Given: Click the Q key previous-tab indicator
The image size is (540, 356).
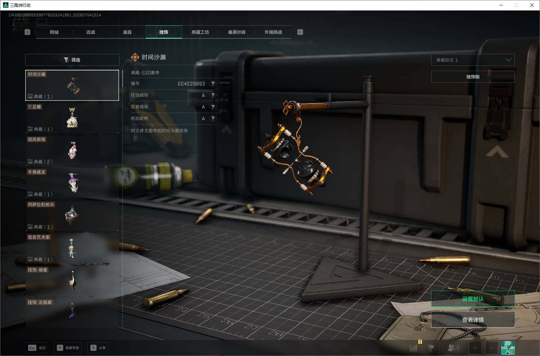Looking at the screenshot, I should pos(27,32).
